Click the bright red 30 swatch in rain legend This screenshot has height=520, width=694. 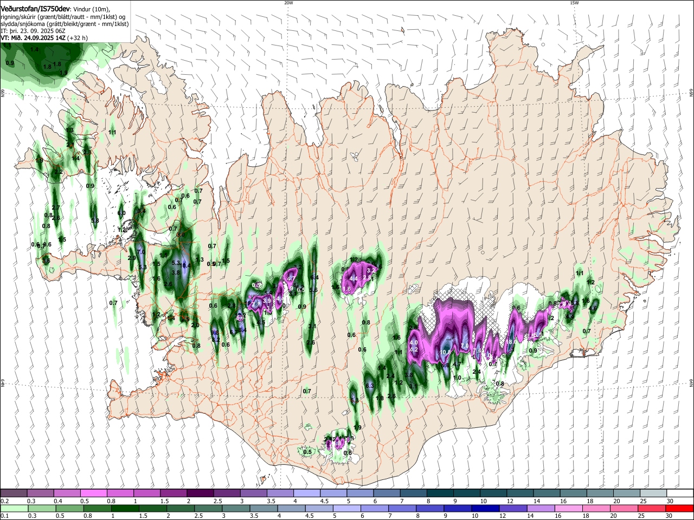coord(680,508)
